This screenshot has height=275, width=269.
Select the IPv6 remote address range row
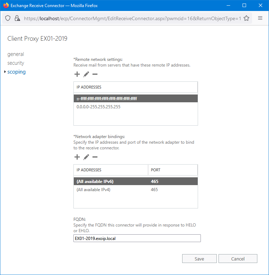(x=107, y=99)
